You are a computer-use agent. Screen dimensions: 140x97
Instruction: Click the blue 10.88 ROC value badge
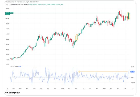133,72
